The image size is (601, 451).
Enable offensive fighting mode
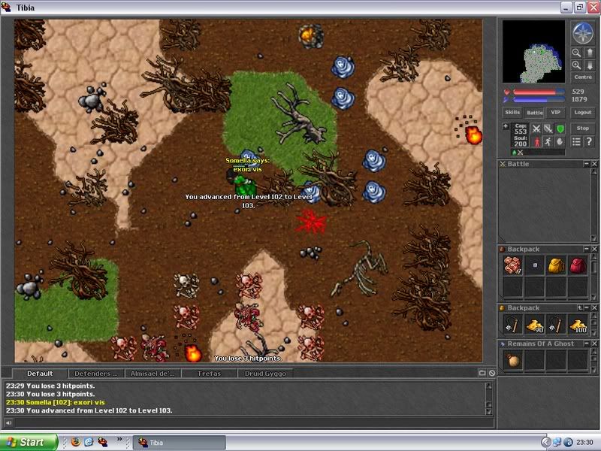coord(536,129)
